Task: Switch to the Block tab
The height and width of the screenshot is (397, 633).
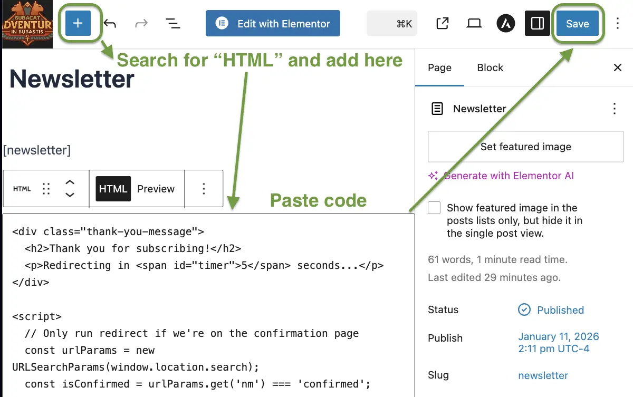Action: tap(490, 67)
